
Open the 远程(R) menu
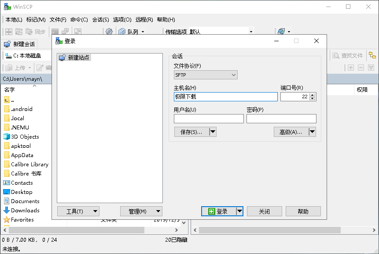pyautogui.click(x=144, y=20)
